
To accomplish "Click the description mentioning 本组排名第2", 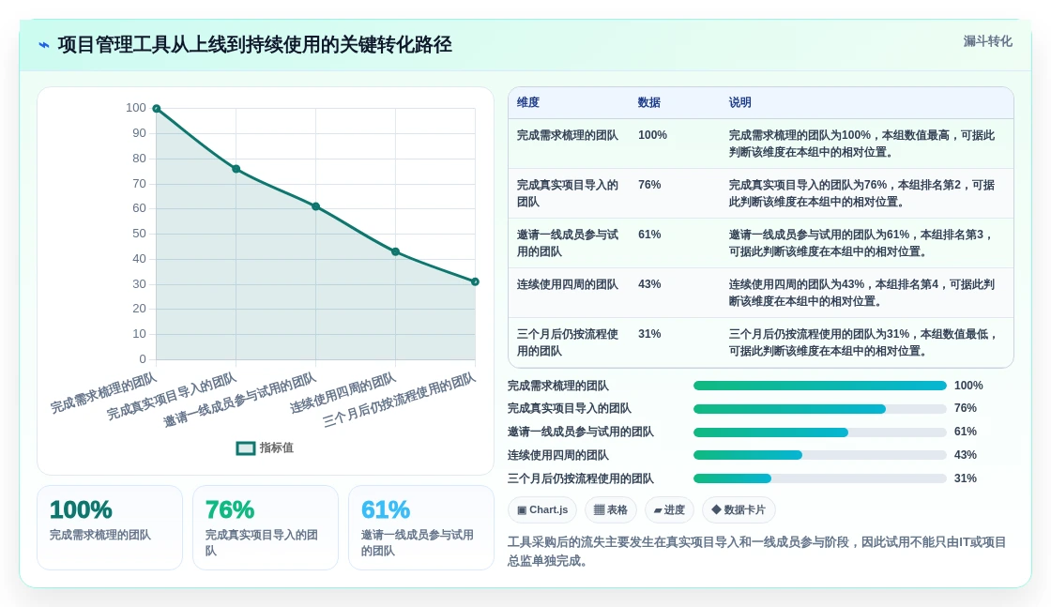I will (862, 193).
